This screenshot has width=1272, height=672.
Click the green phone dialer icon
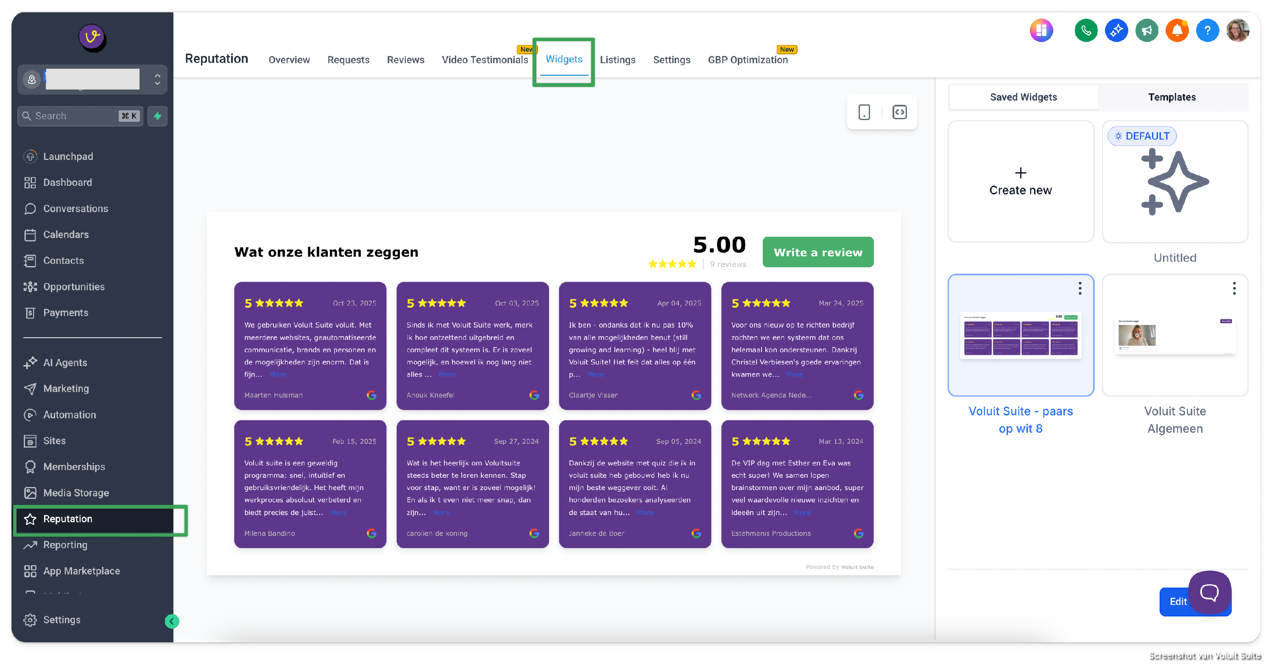coord(1085,31)
